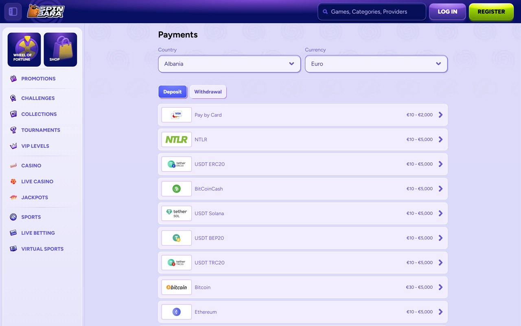Open the Currency dropdown showing Euro
This screenshot has height=326, width=521.
pos(376,64)
